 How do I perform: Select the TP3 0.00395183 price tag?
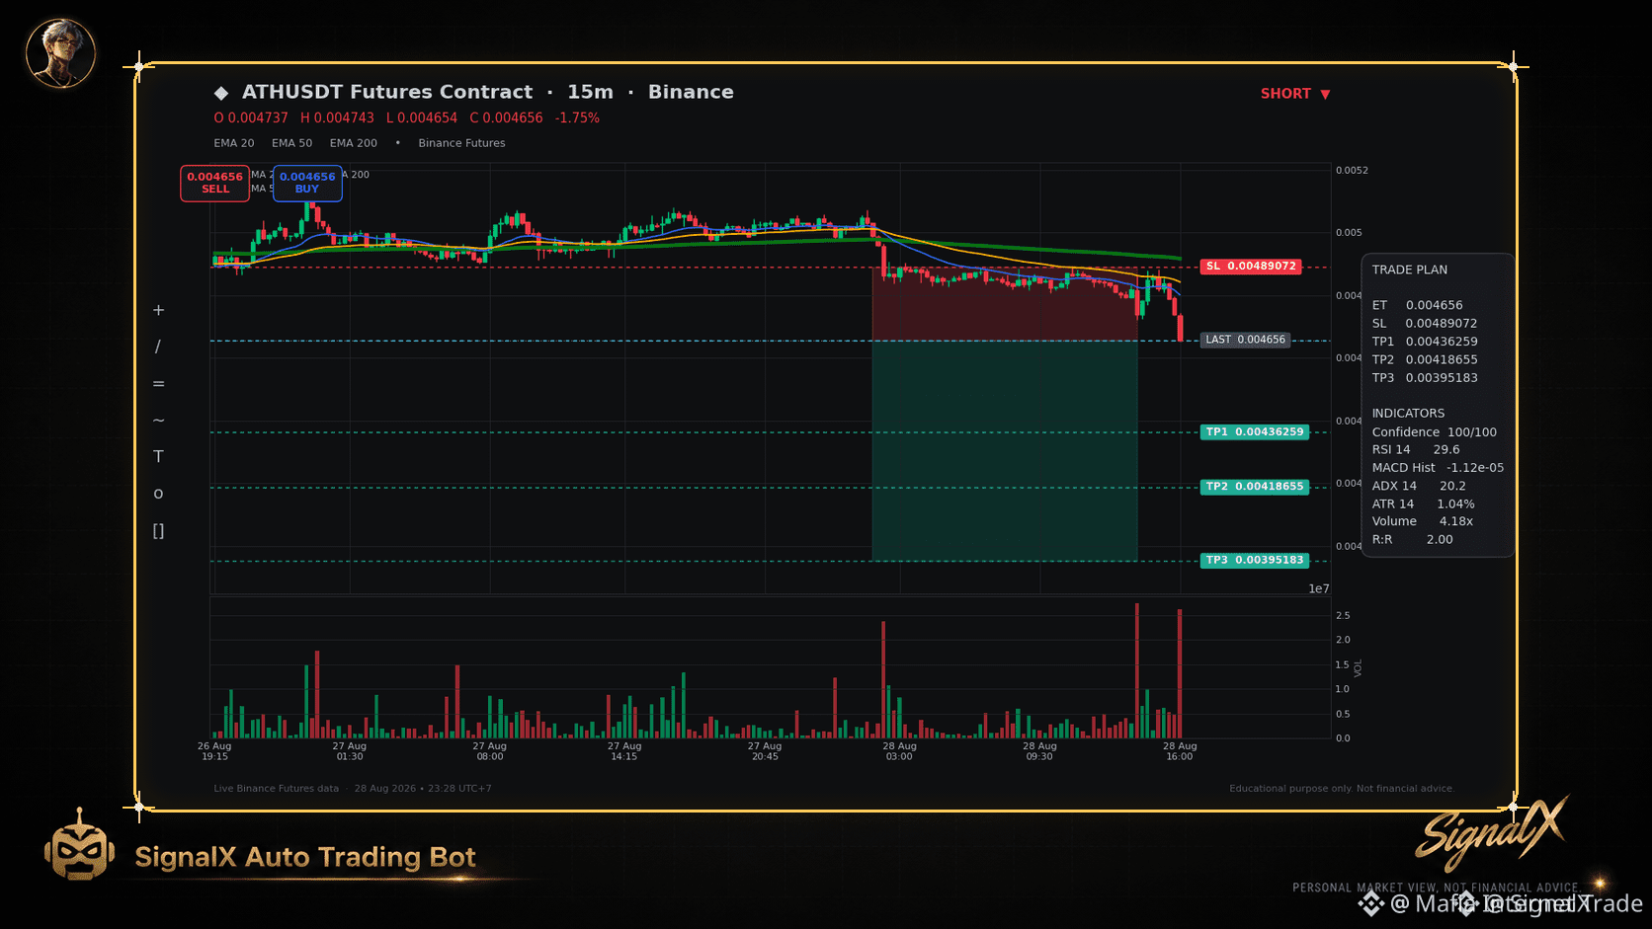click(1255, 561)
